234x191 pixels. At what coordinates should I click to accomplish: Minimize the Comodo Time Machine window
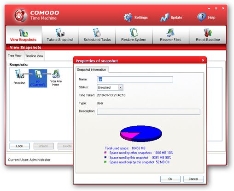click(x=209, y=8)
